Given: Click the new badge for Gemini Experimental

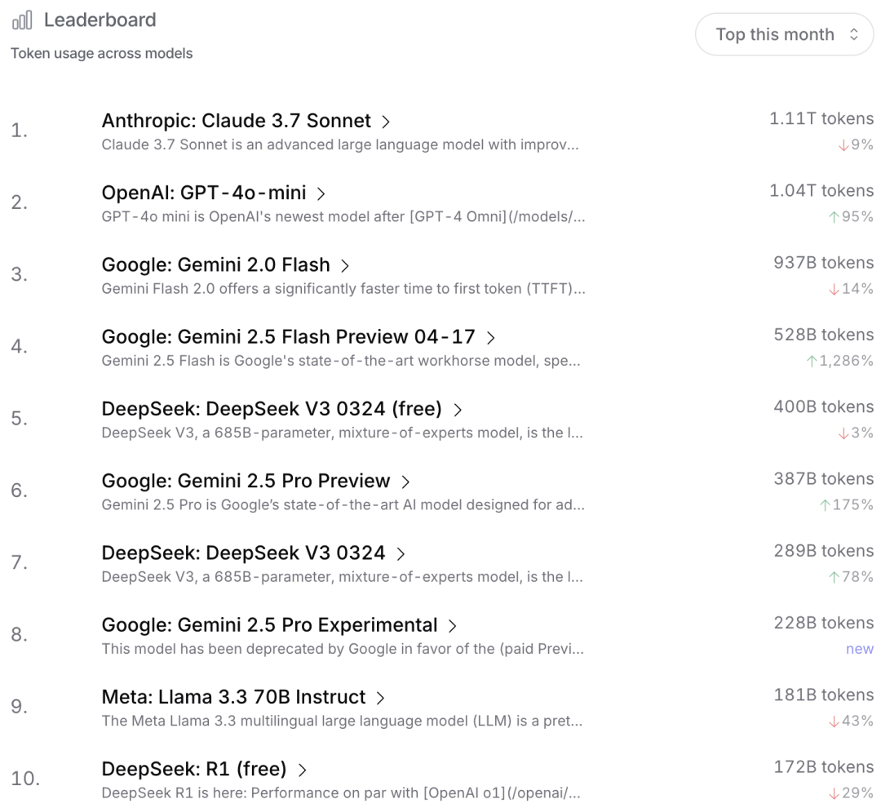Looking at the screenshot, I should point(860,649).
